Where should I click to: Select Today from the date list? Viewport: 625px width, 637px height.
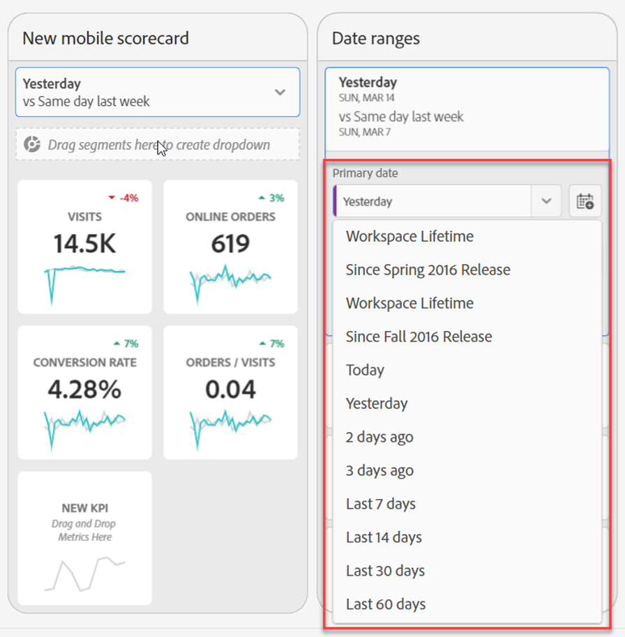467,370
